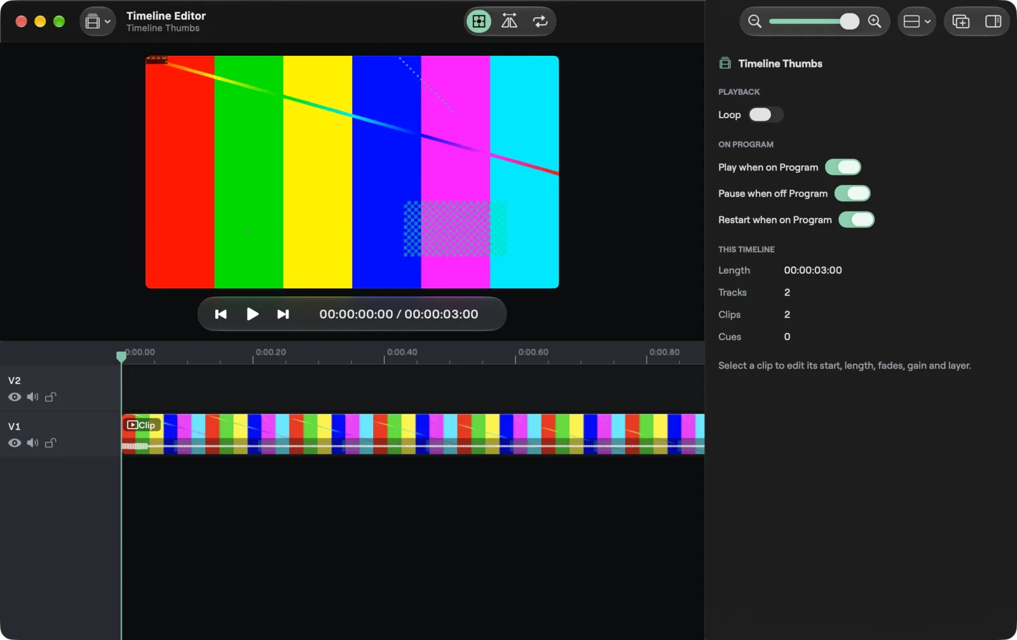Click the 0:00.60 mark on ruler

coord(533,352)
